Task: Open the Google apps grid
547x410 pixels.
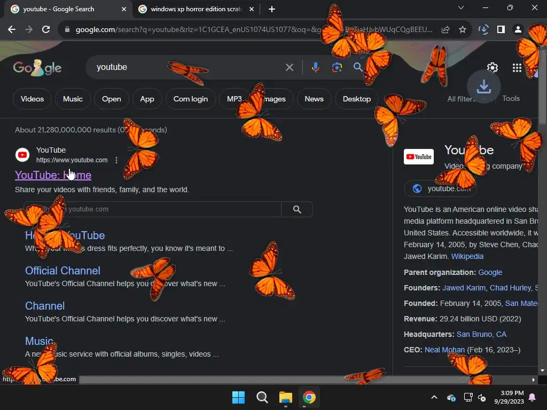Action: pyautogui.click(x=517, y=68)
